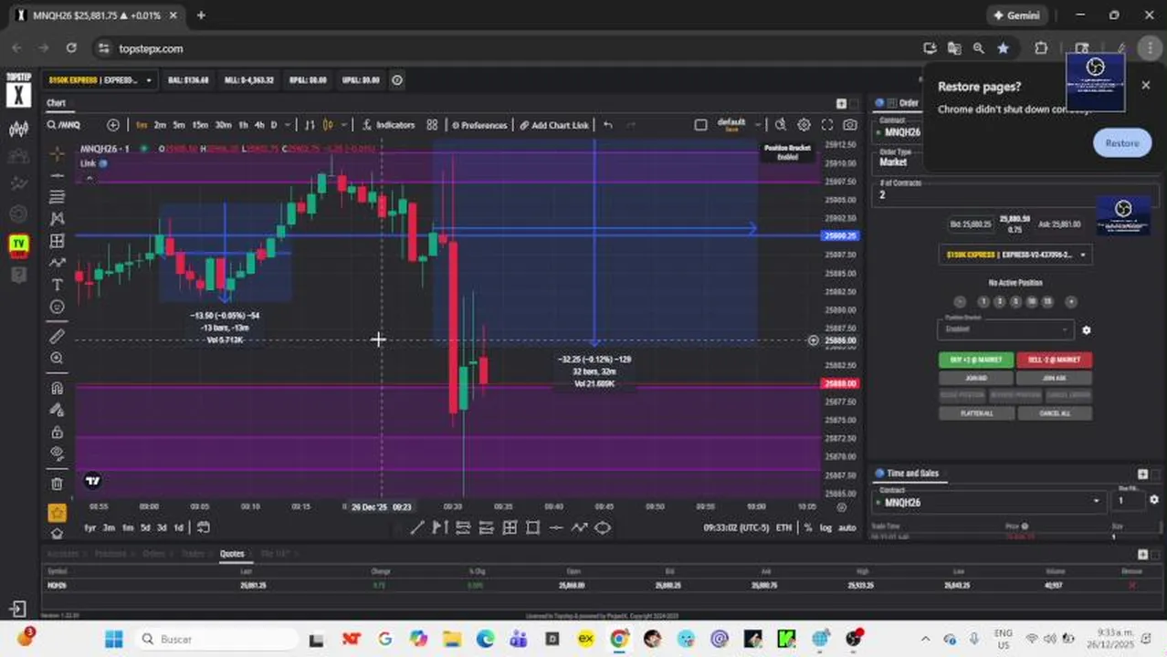Click Restore in the Chrome prompt
The height and width of the screenshot is (657, 1167).
(x=1121, y=143)
